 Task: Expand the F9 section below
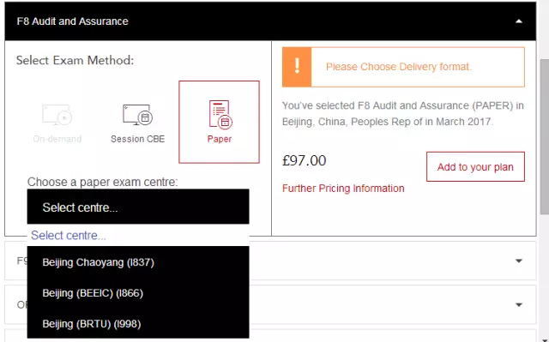point(519,261)
